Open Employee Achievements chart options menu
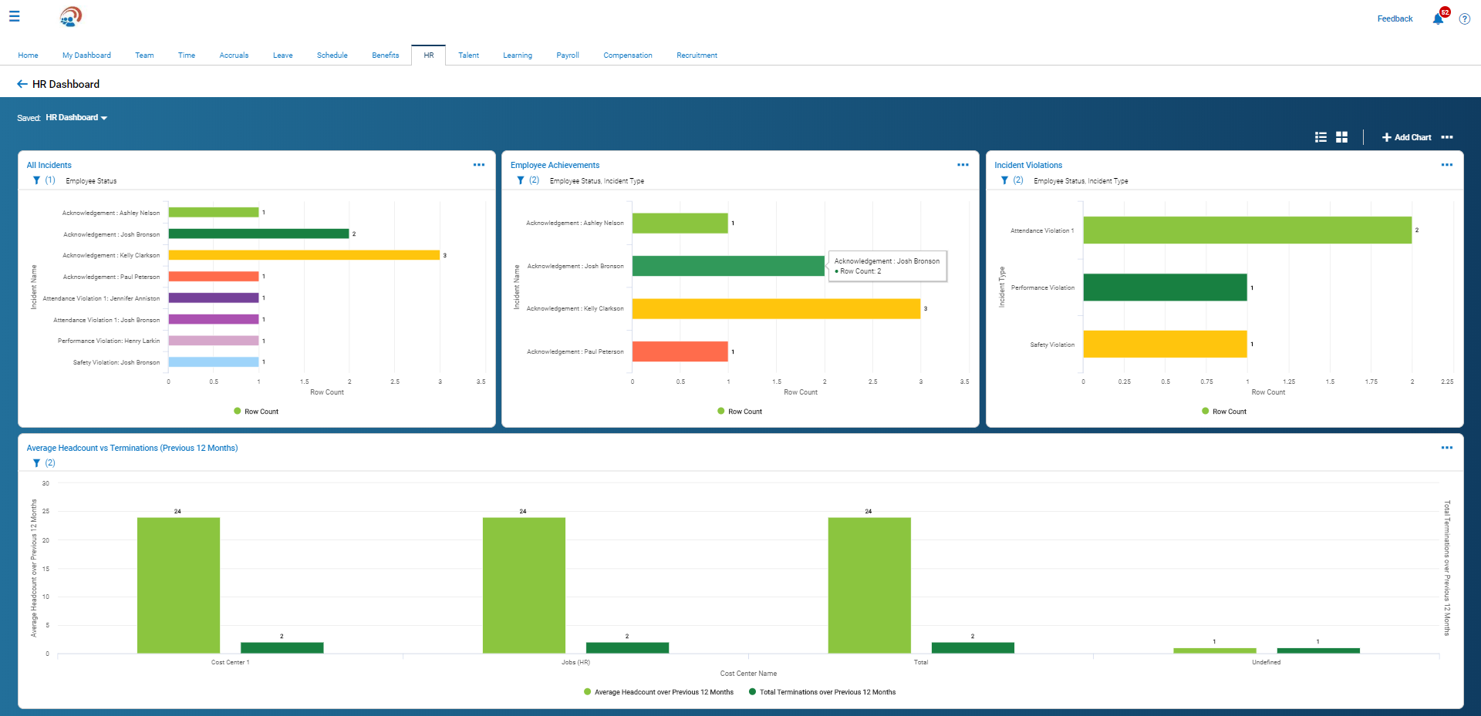Image resolution: width=1481 pixels, height=716 pixels. pos(963,165)
